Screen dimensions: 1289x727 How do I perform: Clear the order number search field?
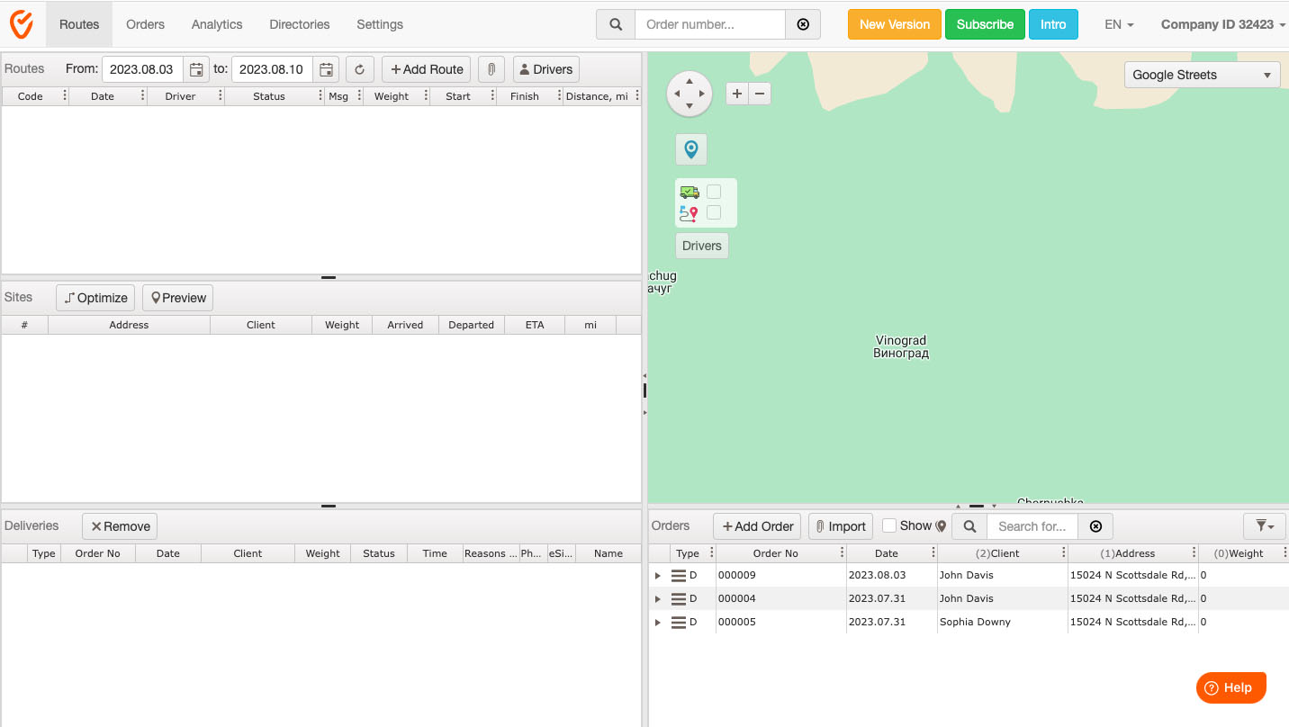click(x=803, y=24)
